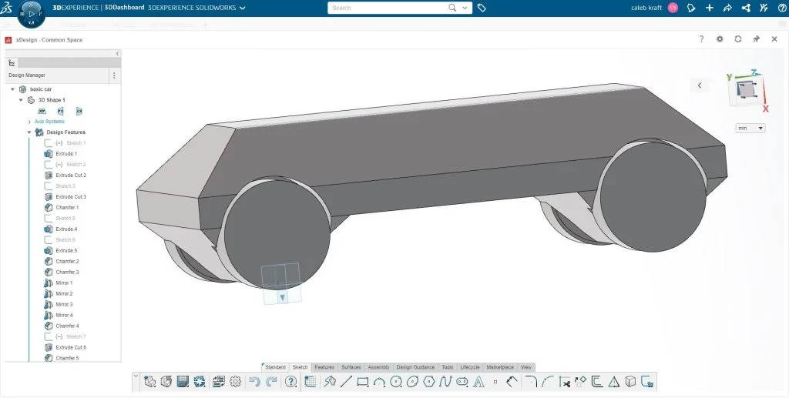Collapse the Design Features node

pos(29,132)
